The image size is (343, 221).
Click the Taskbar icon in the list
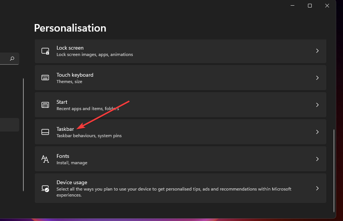tap(45, 132)
